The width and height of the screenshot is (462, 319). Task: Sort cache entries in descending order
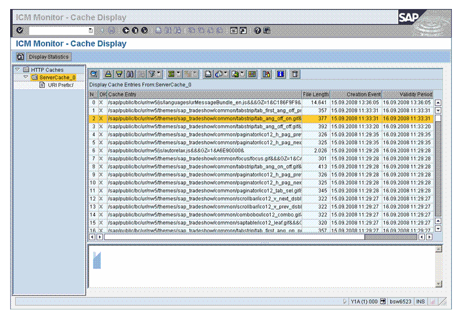tap(119, 74)
